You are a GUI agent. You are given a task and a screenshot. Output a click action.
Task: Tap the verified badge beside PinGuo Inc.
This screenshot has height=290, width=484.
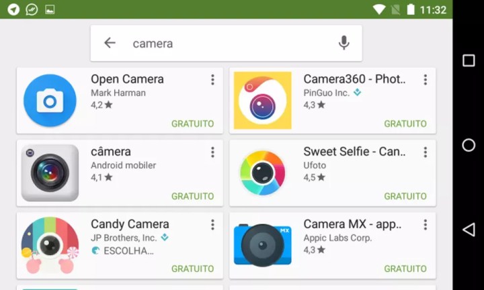point(357,92)
